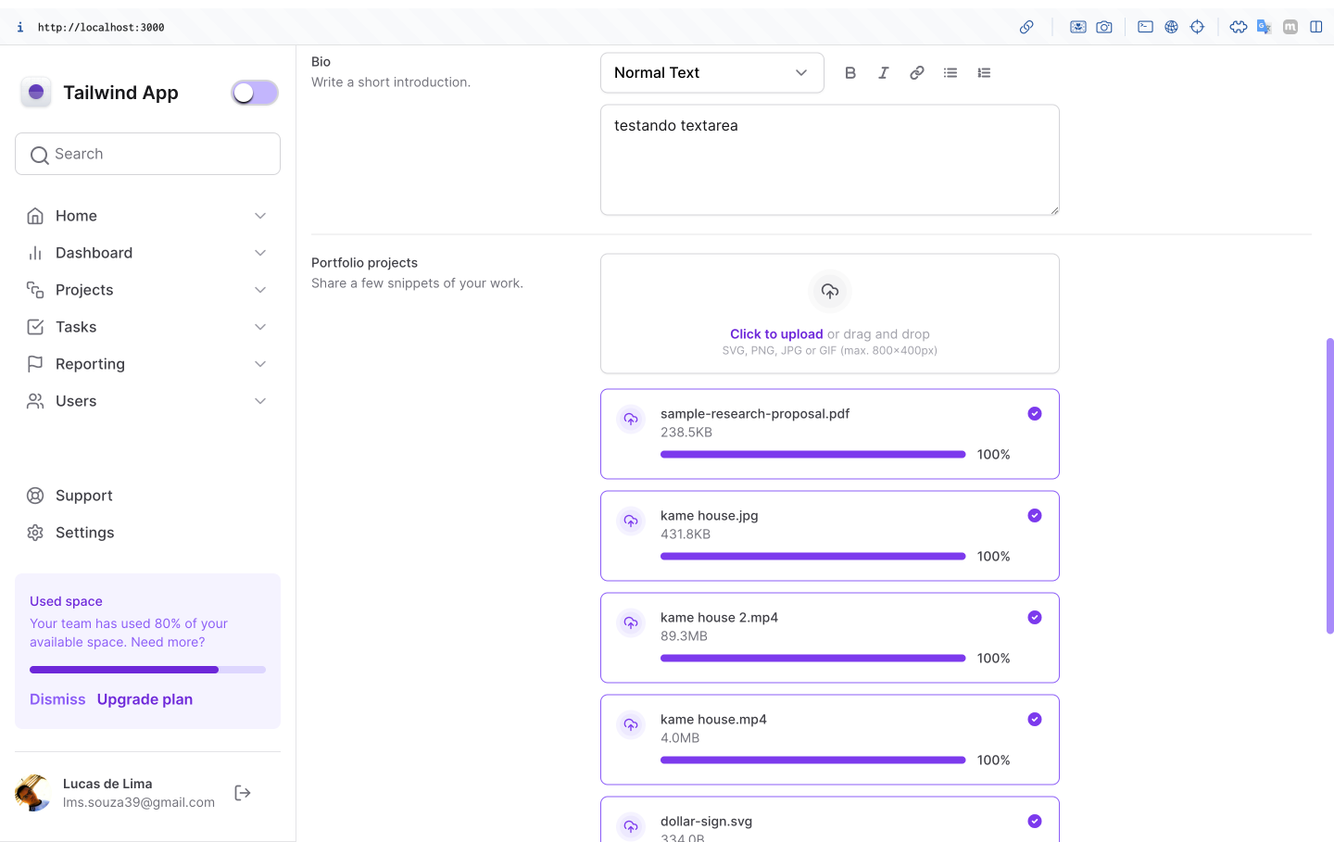Click the image capture icon left of camera
The height and width of the screenshot is (842, 1334).
tap(1078, 27)
